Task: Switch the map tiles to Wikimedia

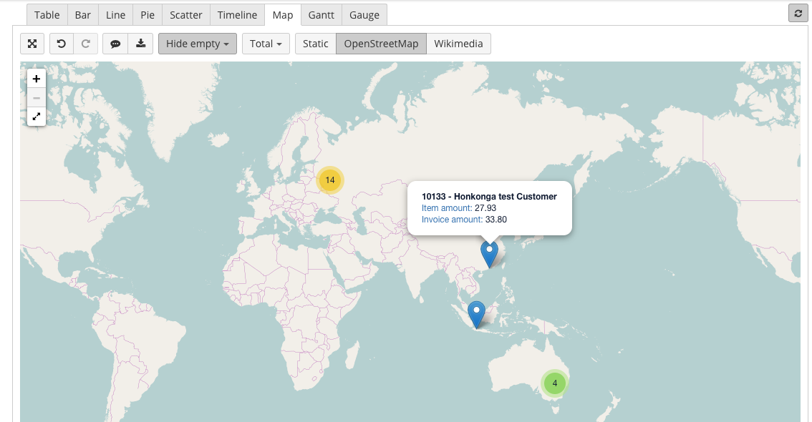Action: coord(458,44)
